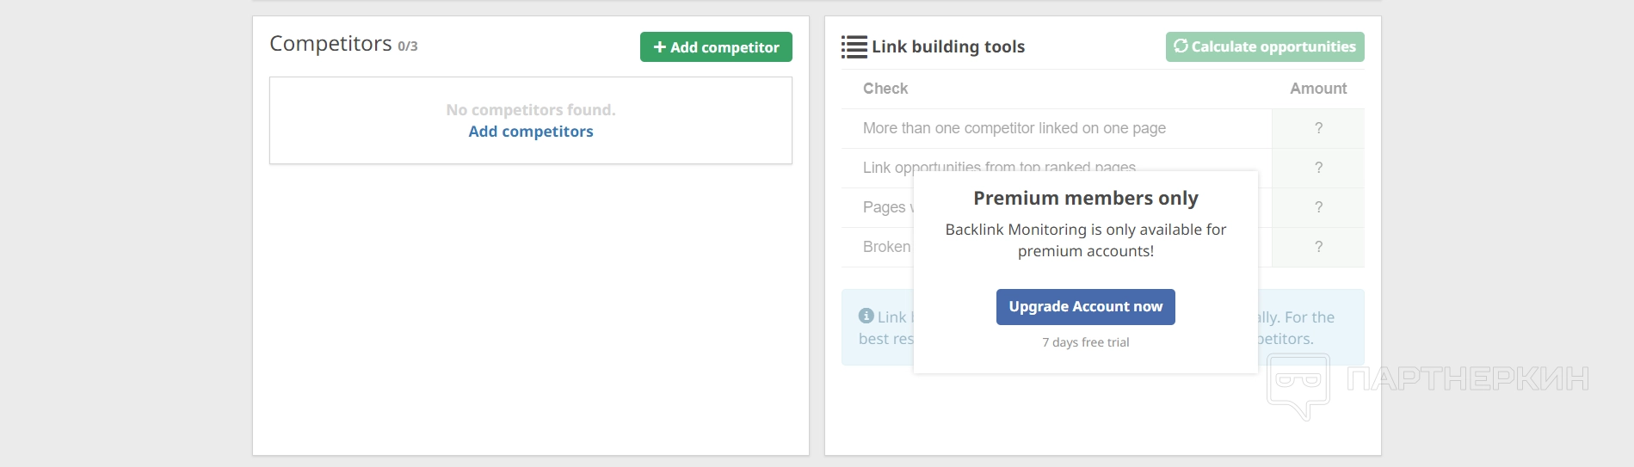Screen dimensions: 1634x467
Task: Click the Calculate opportunities button label
Action: tap(1273, 46)
